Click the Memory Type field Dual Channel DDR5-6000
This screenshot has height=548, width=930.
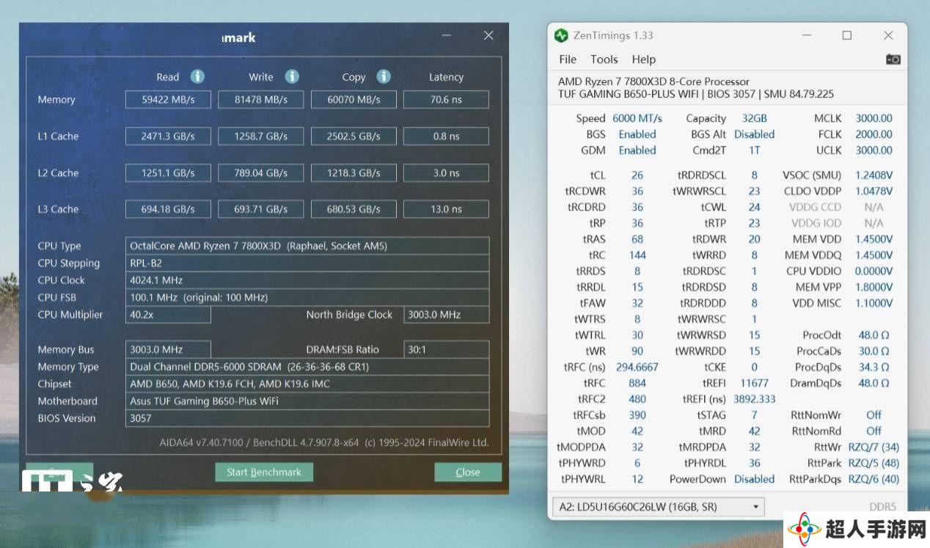coord(307,367)
